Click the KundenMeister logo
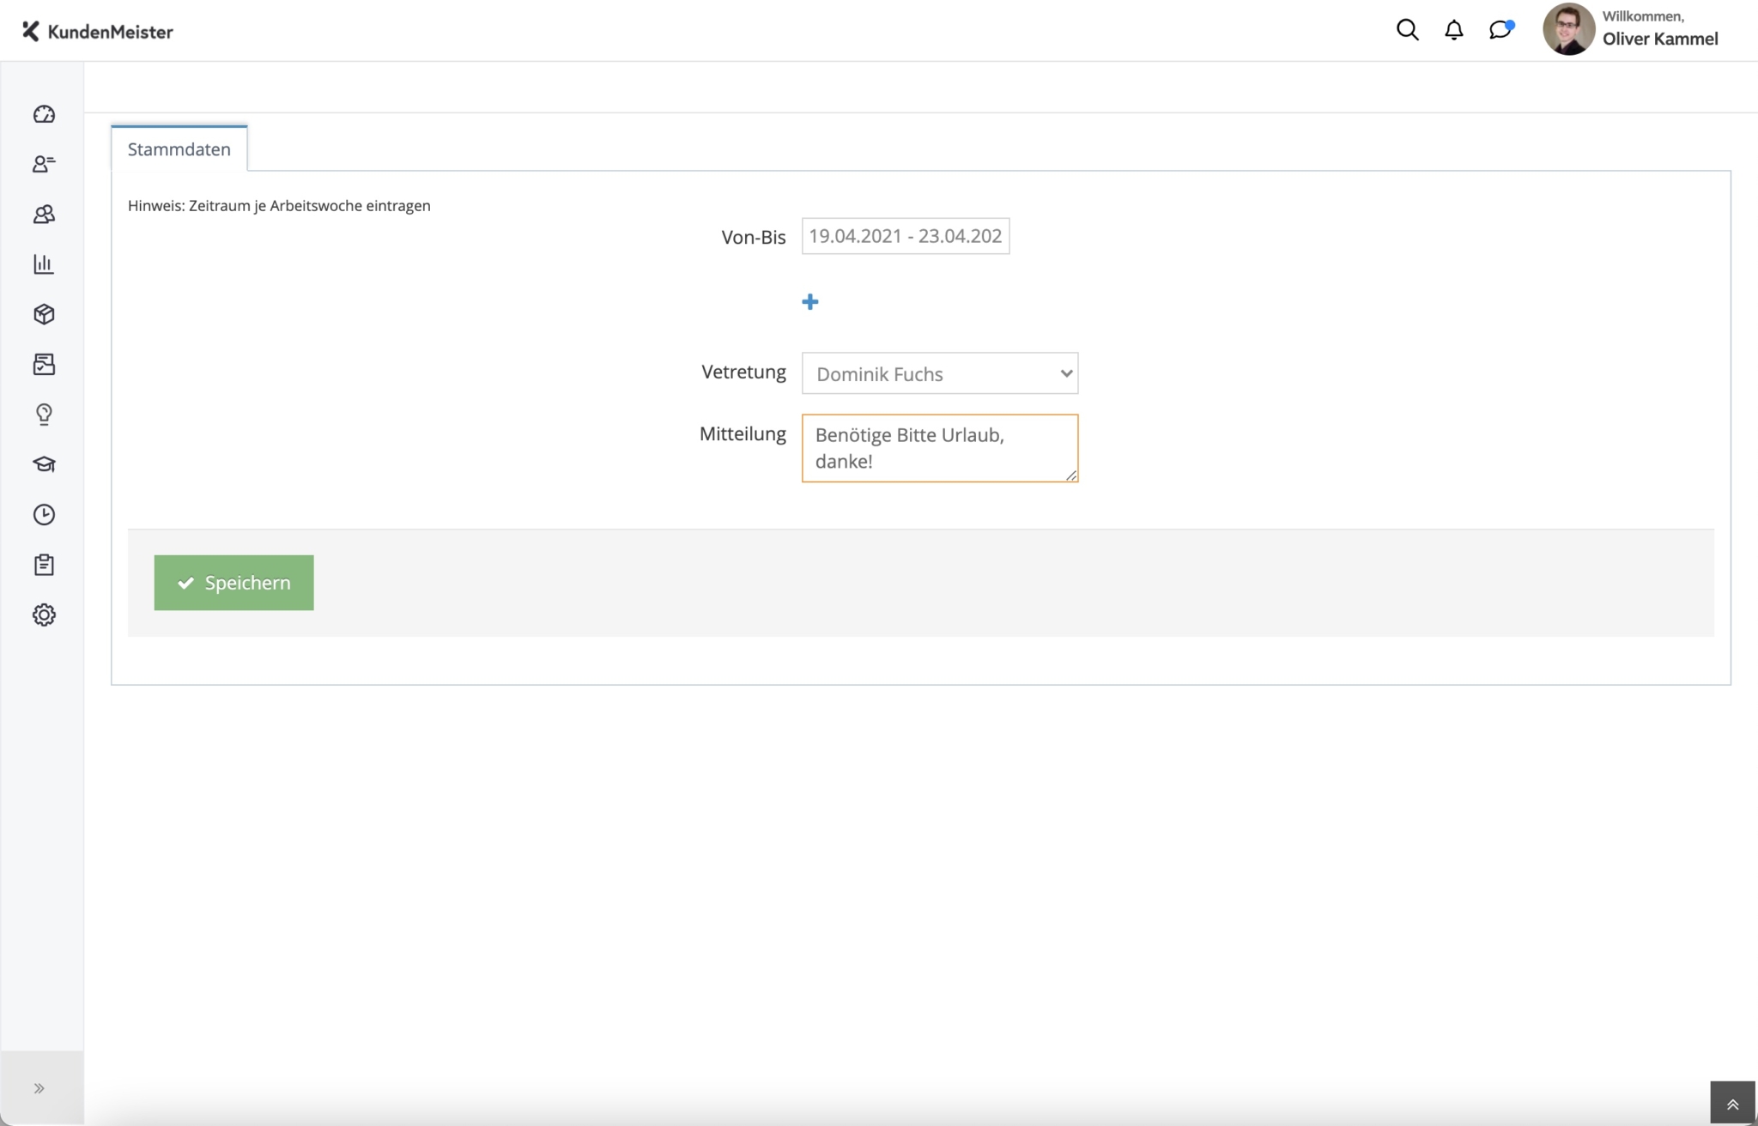 click(x=97, y=32)
